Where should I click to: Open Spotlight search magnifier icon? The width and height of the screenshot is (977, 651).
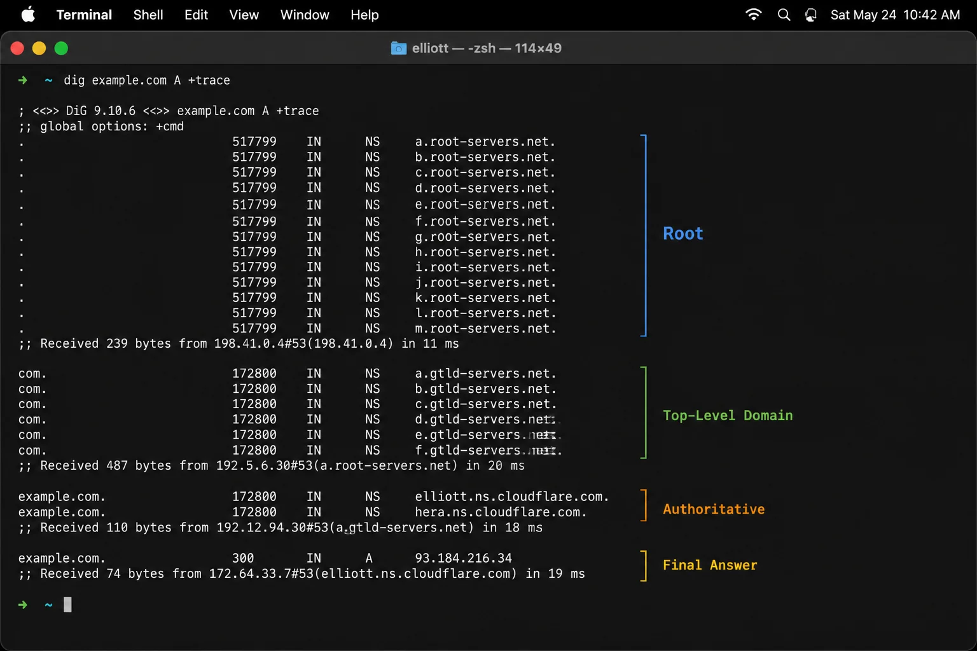tap(784, 15)
